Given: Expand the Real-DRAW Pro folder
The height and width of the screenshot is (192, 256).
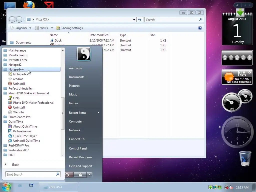Looking at the screenshot, I should tap(18, 145).
